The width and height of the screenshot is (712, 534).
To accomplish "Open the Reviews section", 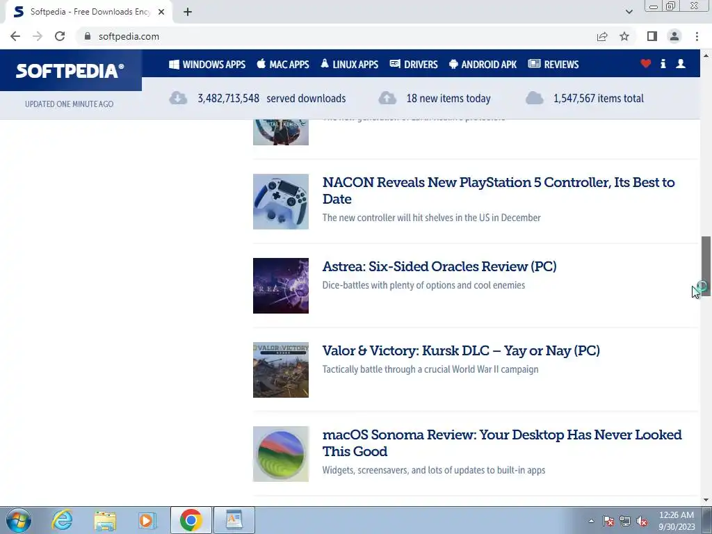I will [x=553, y=65].
